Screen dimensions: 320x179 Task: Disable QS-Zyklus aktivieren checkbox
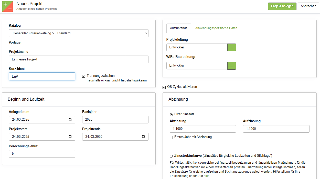pos(164,87)
